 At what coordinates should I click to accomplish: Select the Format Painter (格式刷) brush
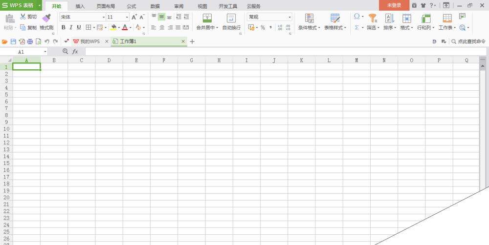[x=46, y=22]
